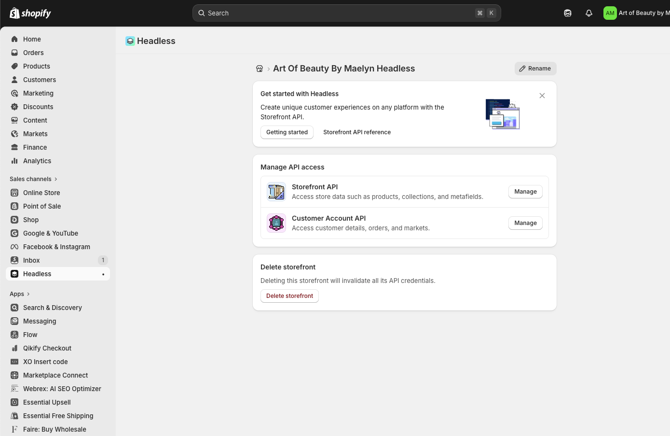Select Headless in the sidebar
The image size is (670, 436).
[58, 274]
